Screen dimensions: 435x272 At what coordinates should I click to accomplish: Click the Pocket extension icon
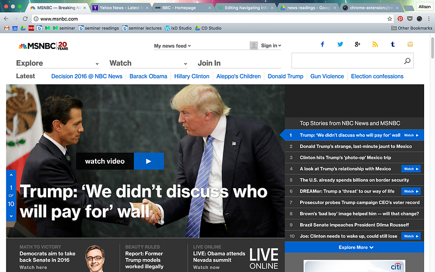point(410,19)
